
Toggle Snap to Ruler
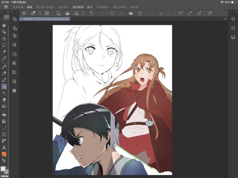tap(181, 13)
